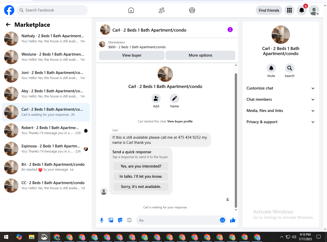Choose a sticker using the sticker icon
327x242 pixels.
click(120, 220)
